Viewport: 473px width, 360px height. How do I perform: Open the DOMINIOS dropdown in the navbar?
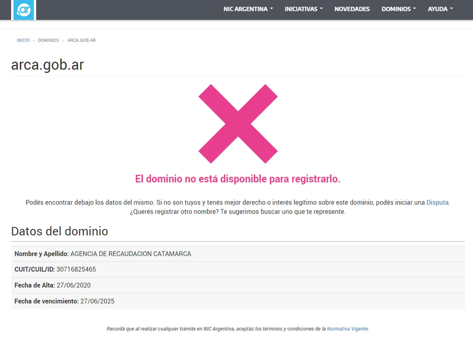click(398, 9)
